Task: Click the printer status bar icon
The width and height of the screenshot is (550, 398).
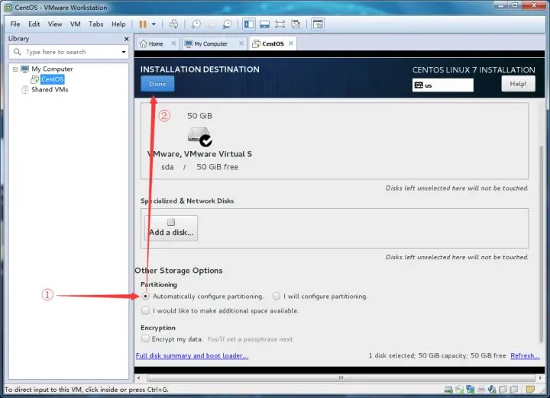Action: (x=481, y=390)
